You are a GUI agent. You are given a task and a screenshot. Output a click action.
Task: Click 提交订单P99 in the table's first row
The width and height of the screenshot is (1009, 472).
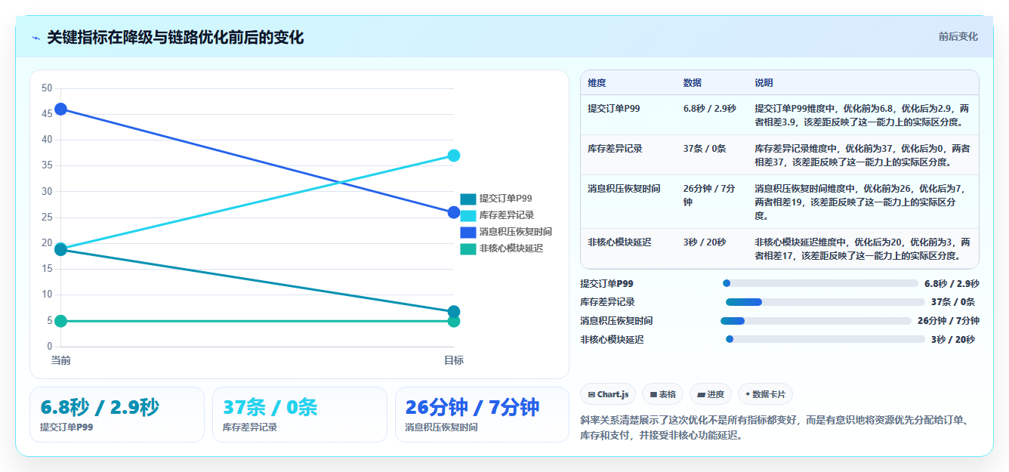(x=614, y=109)
